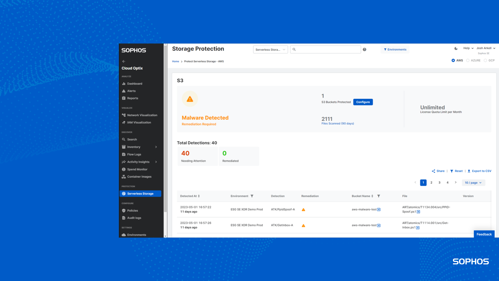Sort by Detected At column arrows
Image resolution: width=499 pixels, height=281 pixels.
coord(199,196)
